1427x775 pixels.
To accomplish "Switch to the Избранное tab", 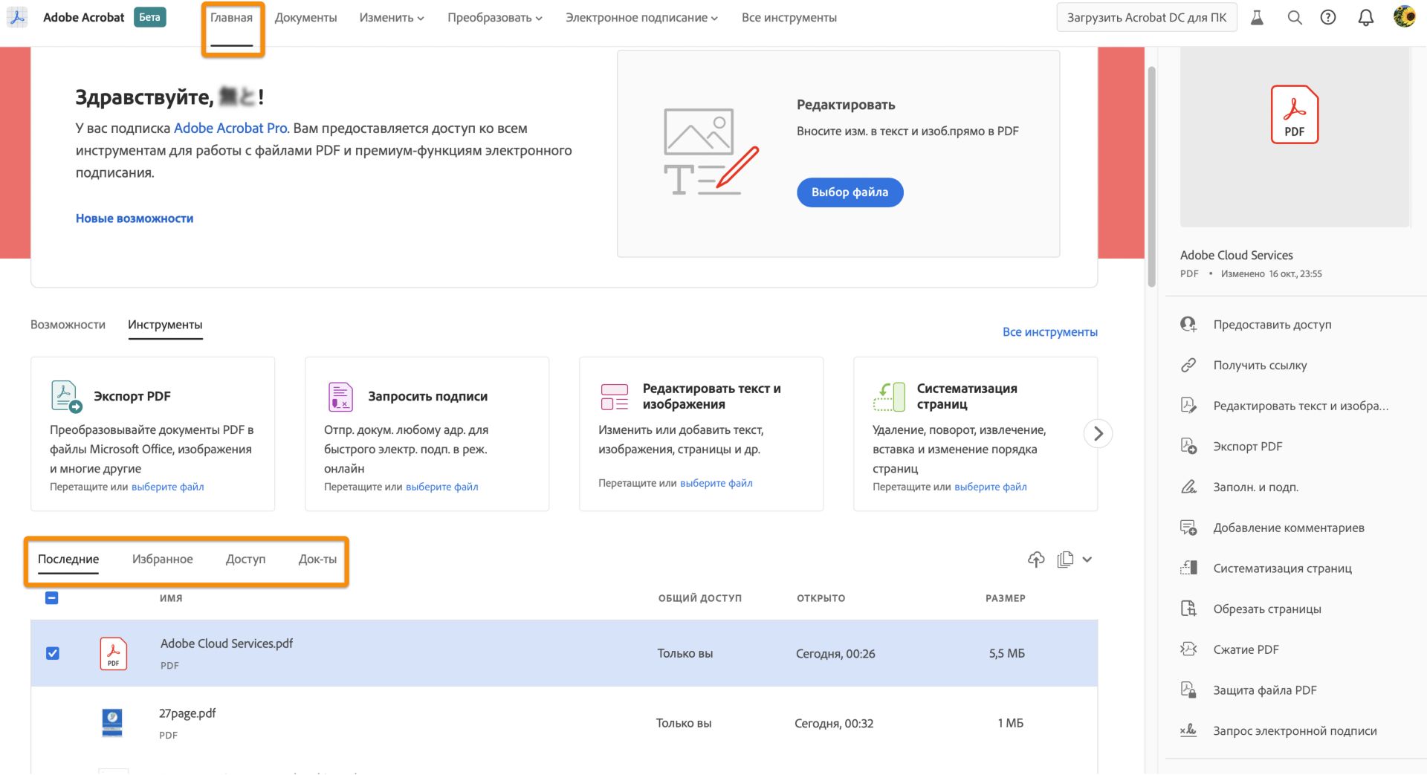I will point(163,560).
